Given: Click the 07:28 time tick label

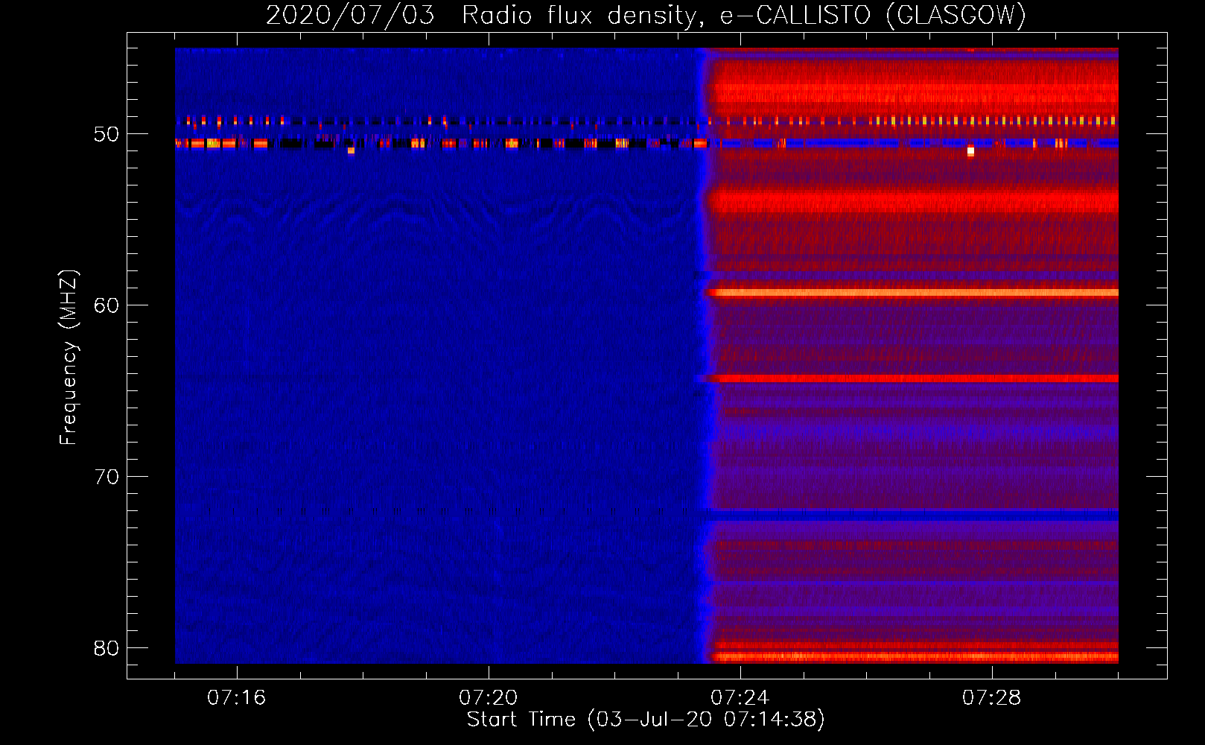Looking at the screenshot, I should [991, 697].
